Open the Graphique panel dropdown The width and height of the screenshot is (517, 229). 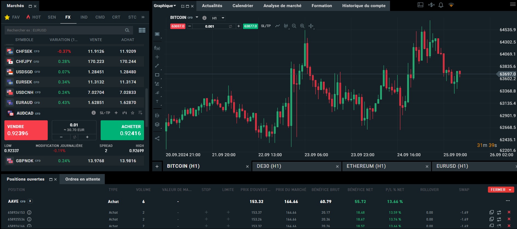click(x=175, y=5)
